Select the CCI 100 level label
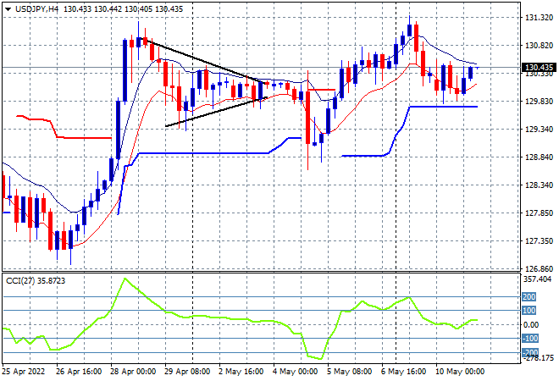 [x=529, y=311]
